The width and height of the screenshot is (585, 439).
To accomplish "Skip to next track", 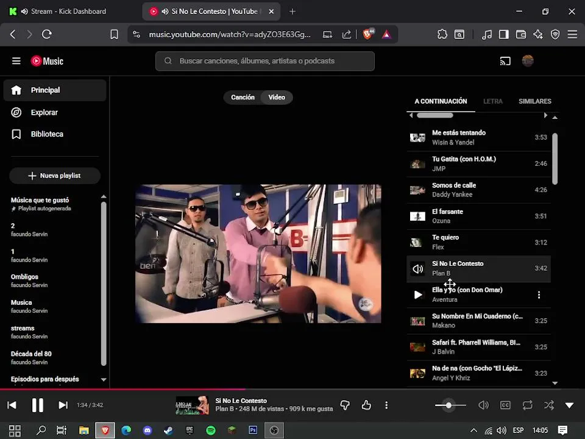I will pyautogui.click(x=63, y=405).
